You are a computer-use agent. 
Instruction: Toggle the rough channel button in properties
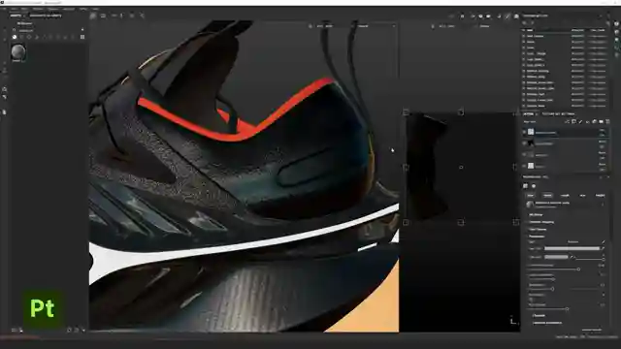(x=565, y=196)
